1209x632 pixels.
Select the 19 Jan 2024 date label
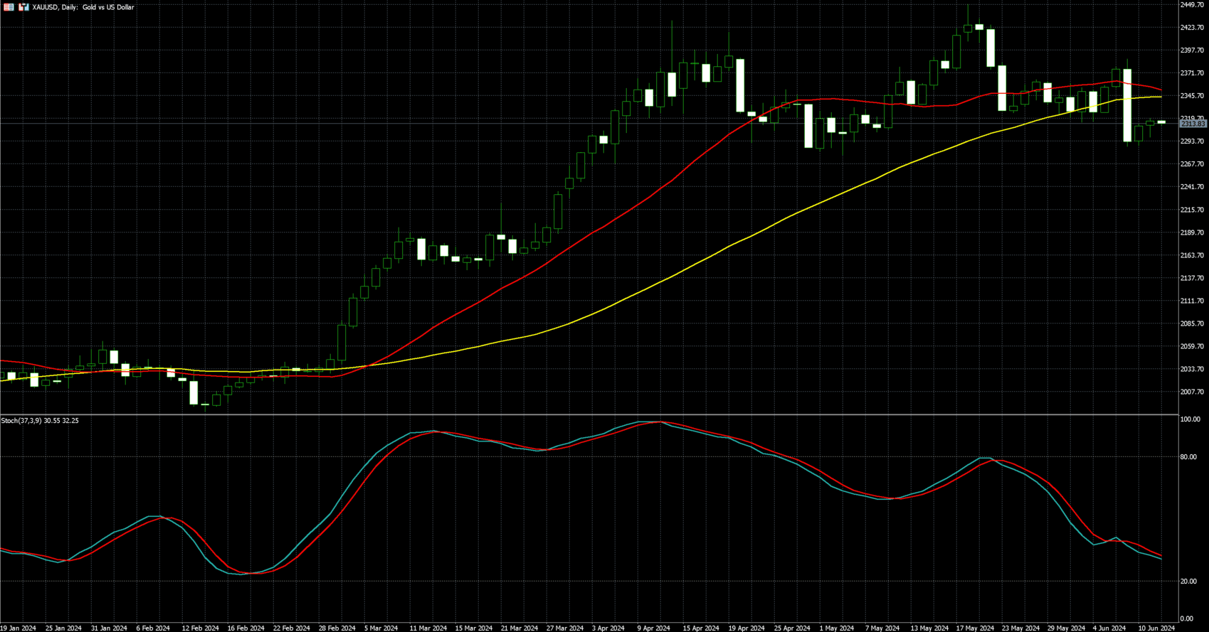18,628
